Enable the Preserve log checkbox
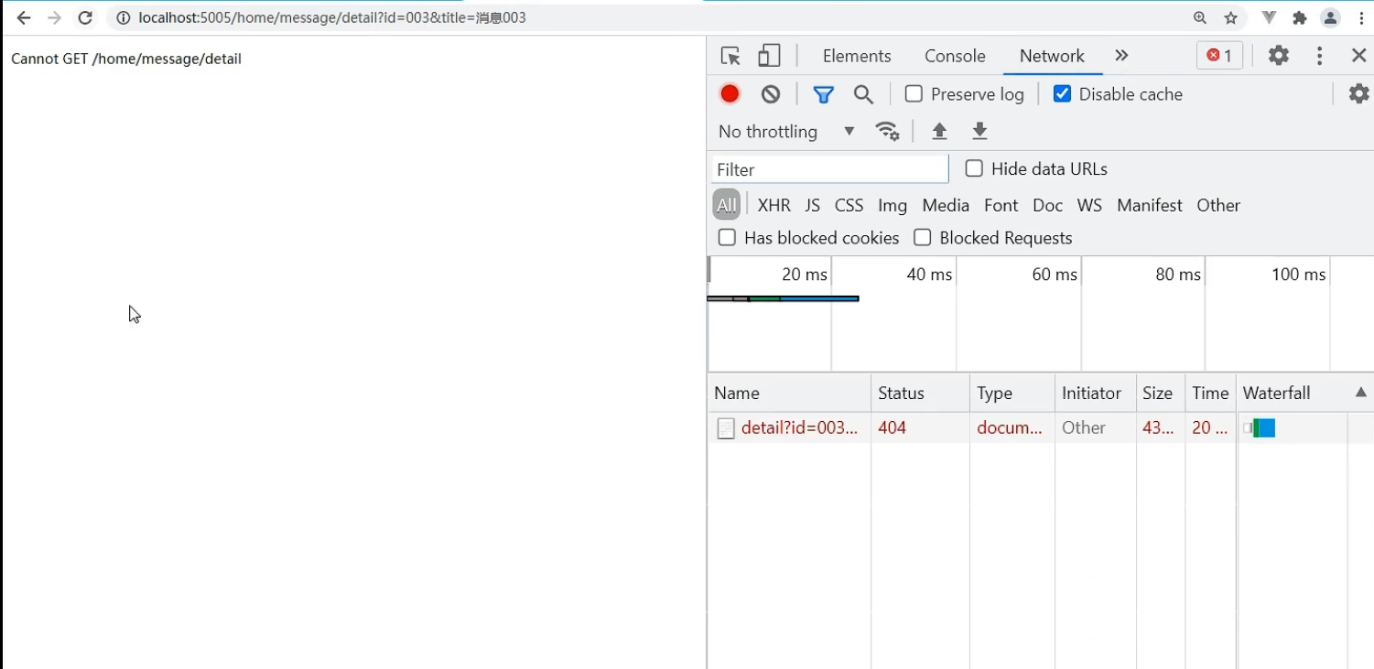1374x669 pixels. pos(914,93)
